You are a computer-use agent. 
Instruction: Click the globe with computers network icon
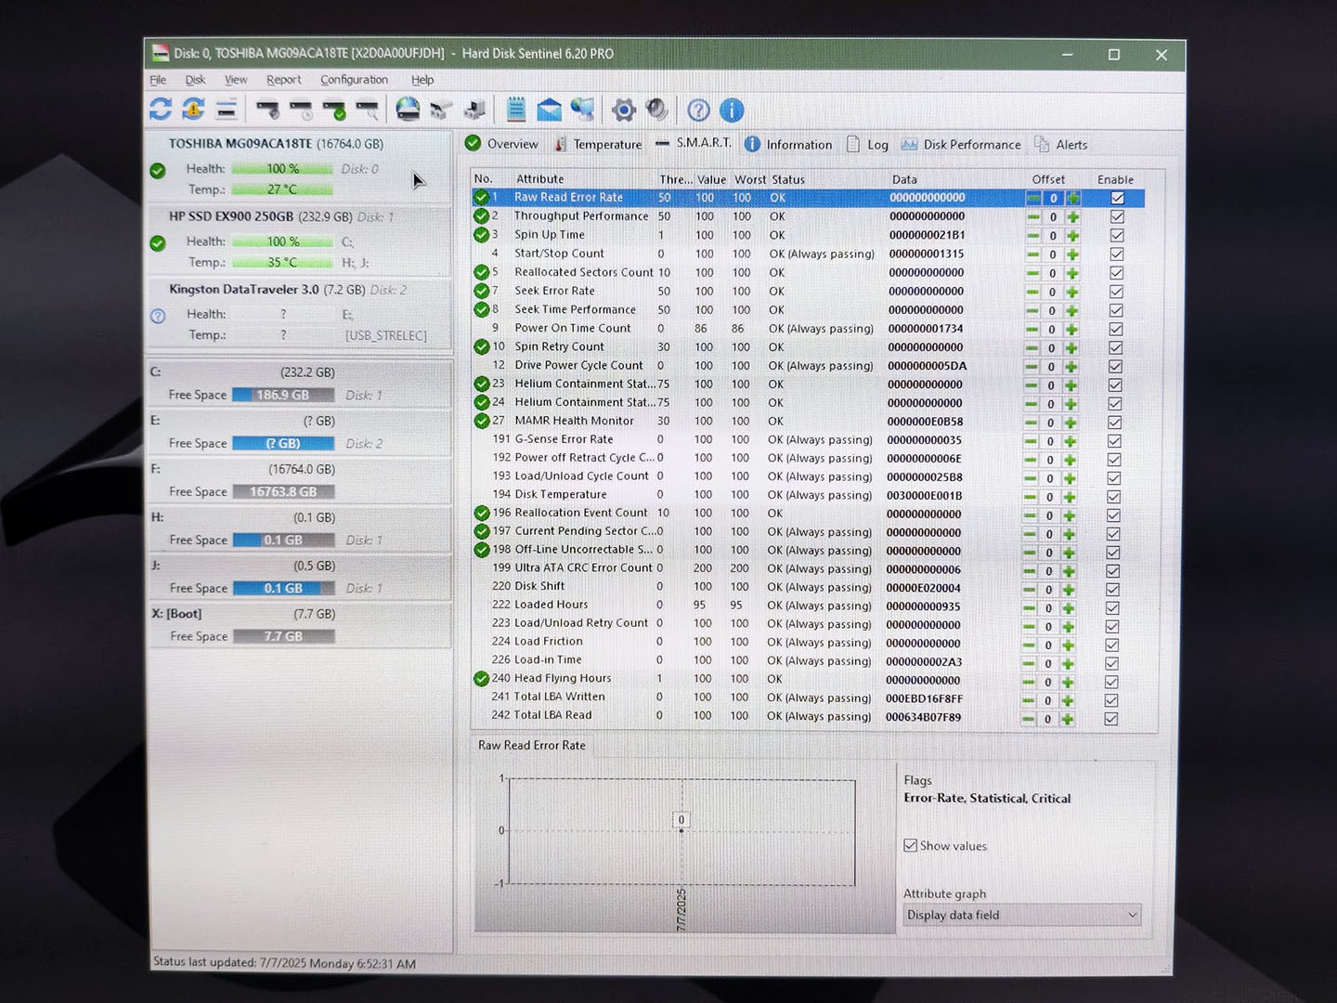(x=583, y=110)
